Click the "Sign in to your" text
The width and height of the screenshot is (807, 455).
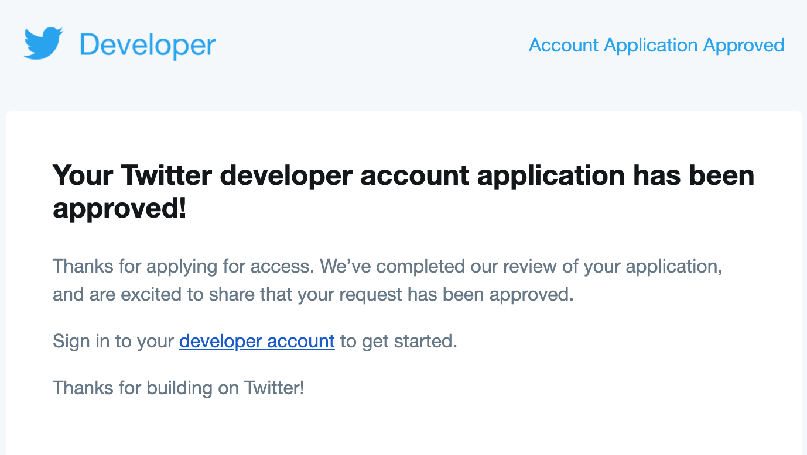pyautogui.click(x=114, y=341)
